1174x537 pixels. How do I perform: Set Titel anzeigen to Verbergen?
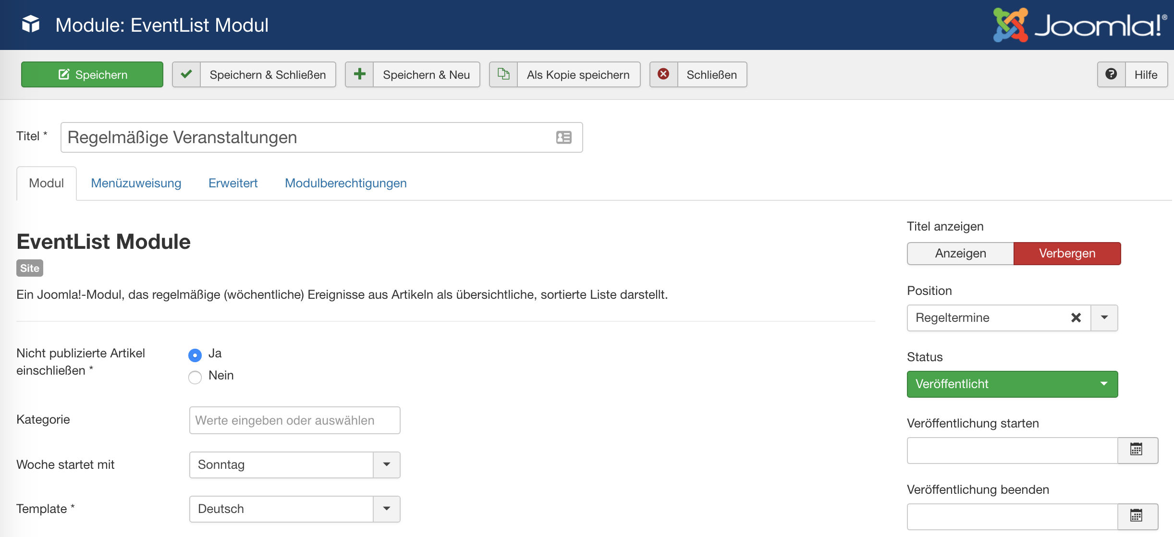coord(1067,253)
